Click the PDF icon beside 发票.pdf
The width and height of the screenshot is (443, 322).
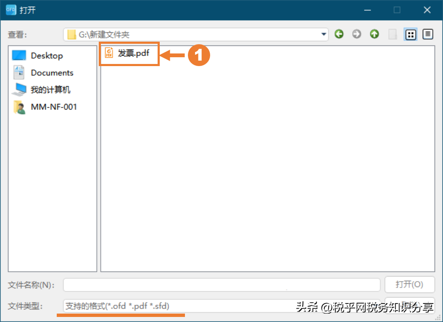(x=109, y=53)
